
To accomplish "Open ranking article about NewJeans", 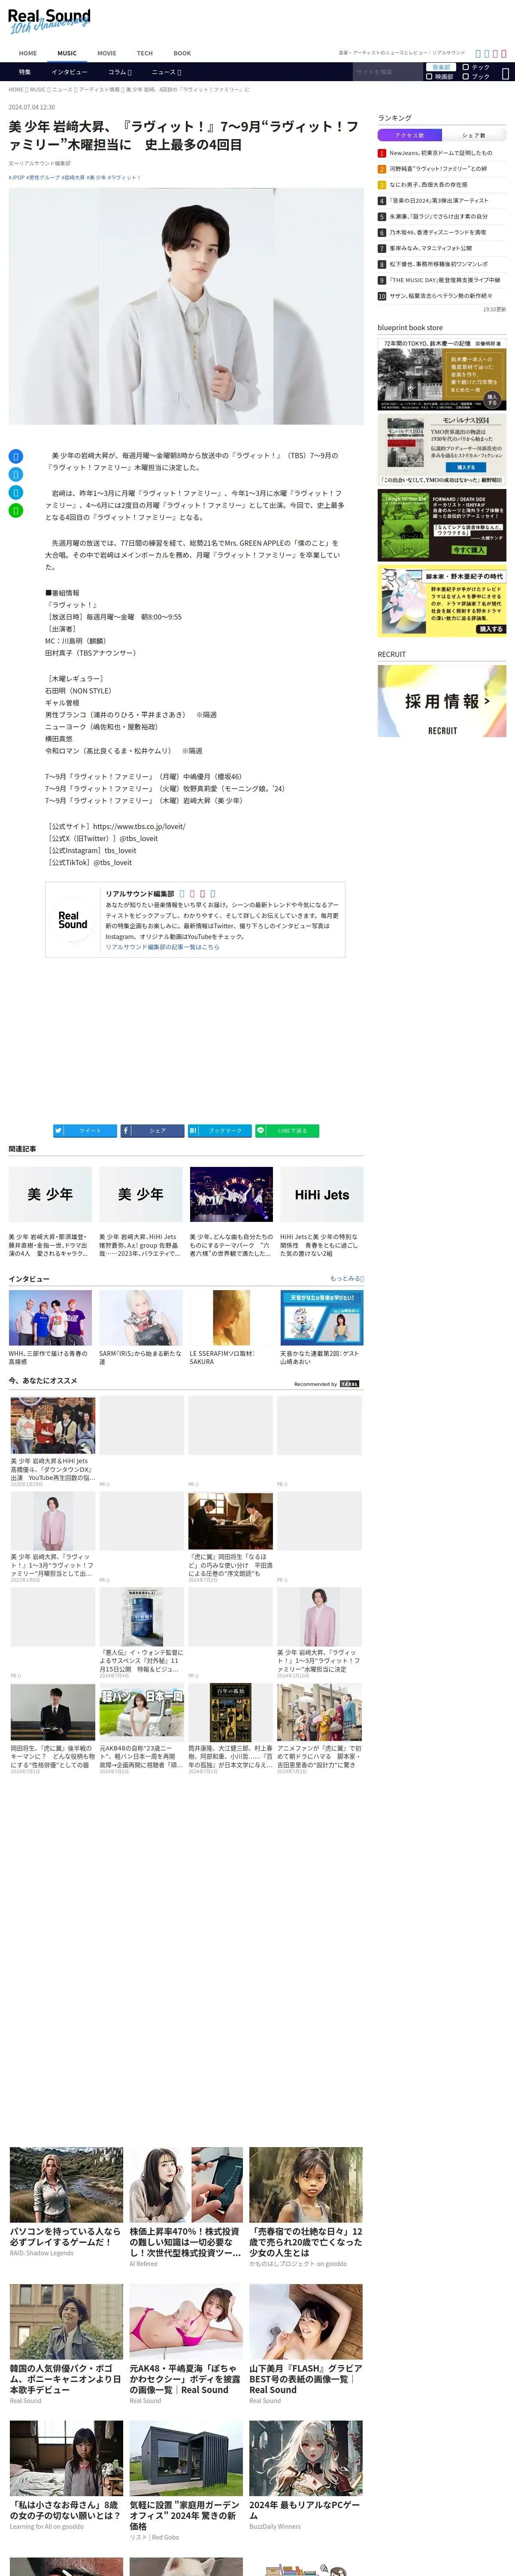I will tap(441, 153).
